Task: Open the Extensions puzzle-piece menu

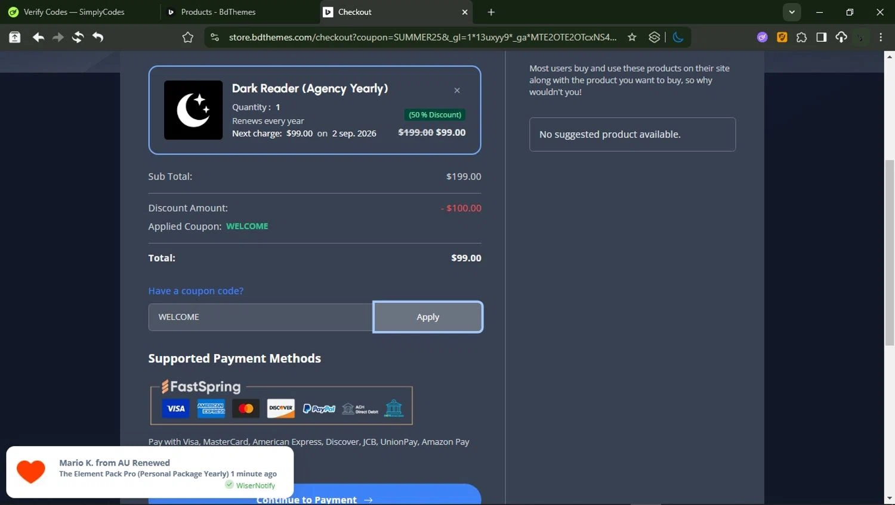Action: pyautogui.click(x=801, y=38)
